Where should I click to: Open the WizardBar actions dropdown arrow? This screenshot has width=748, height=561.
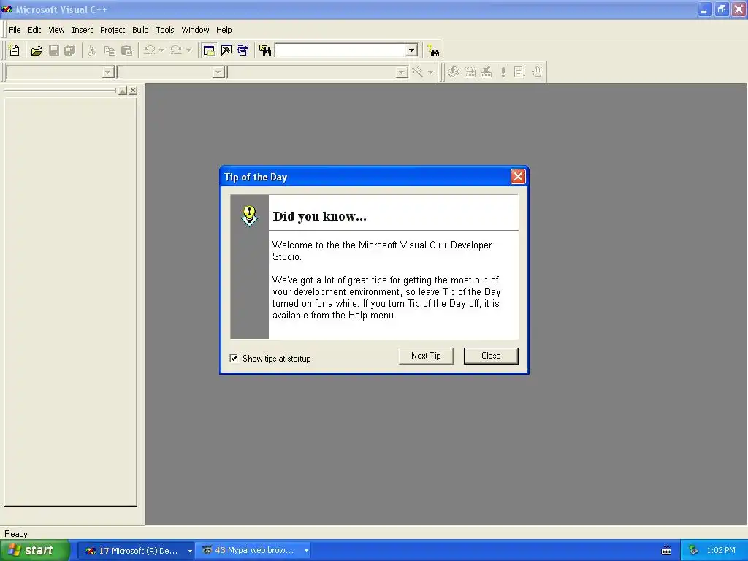click(x=431, y=72)
